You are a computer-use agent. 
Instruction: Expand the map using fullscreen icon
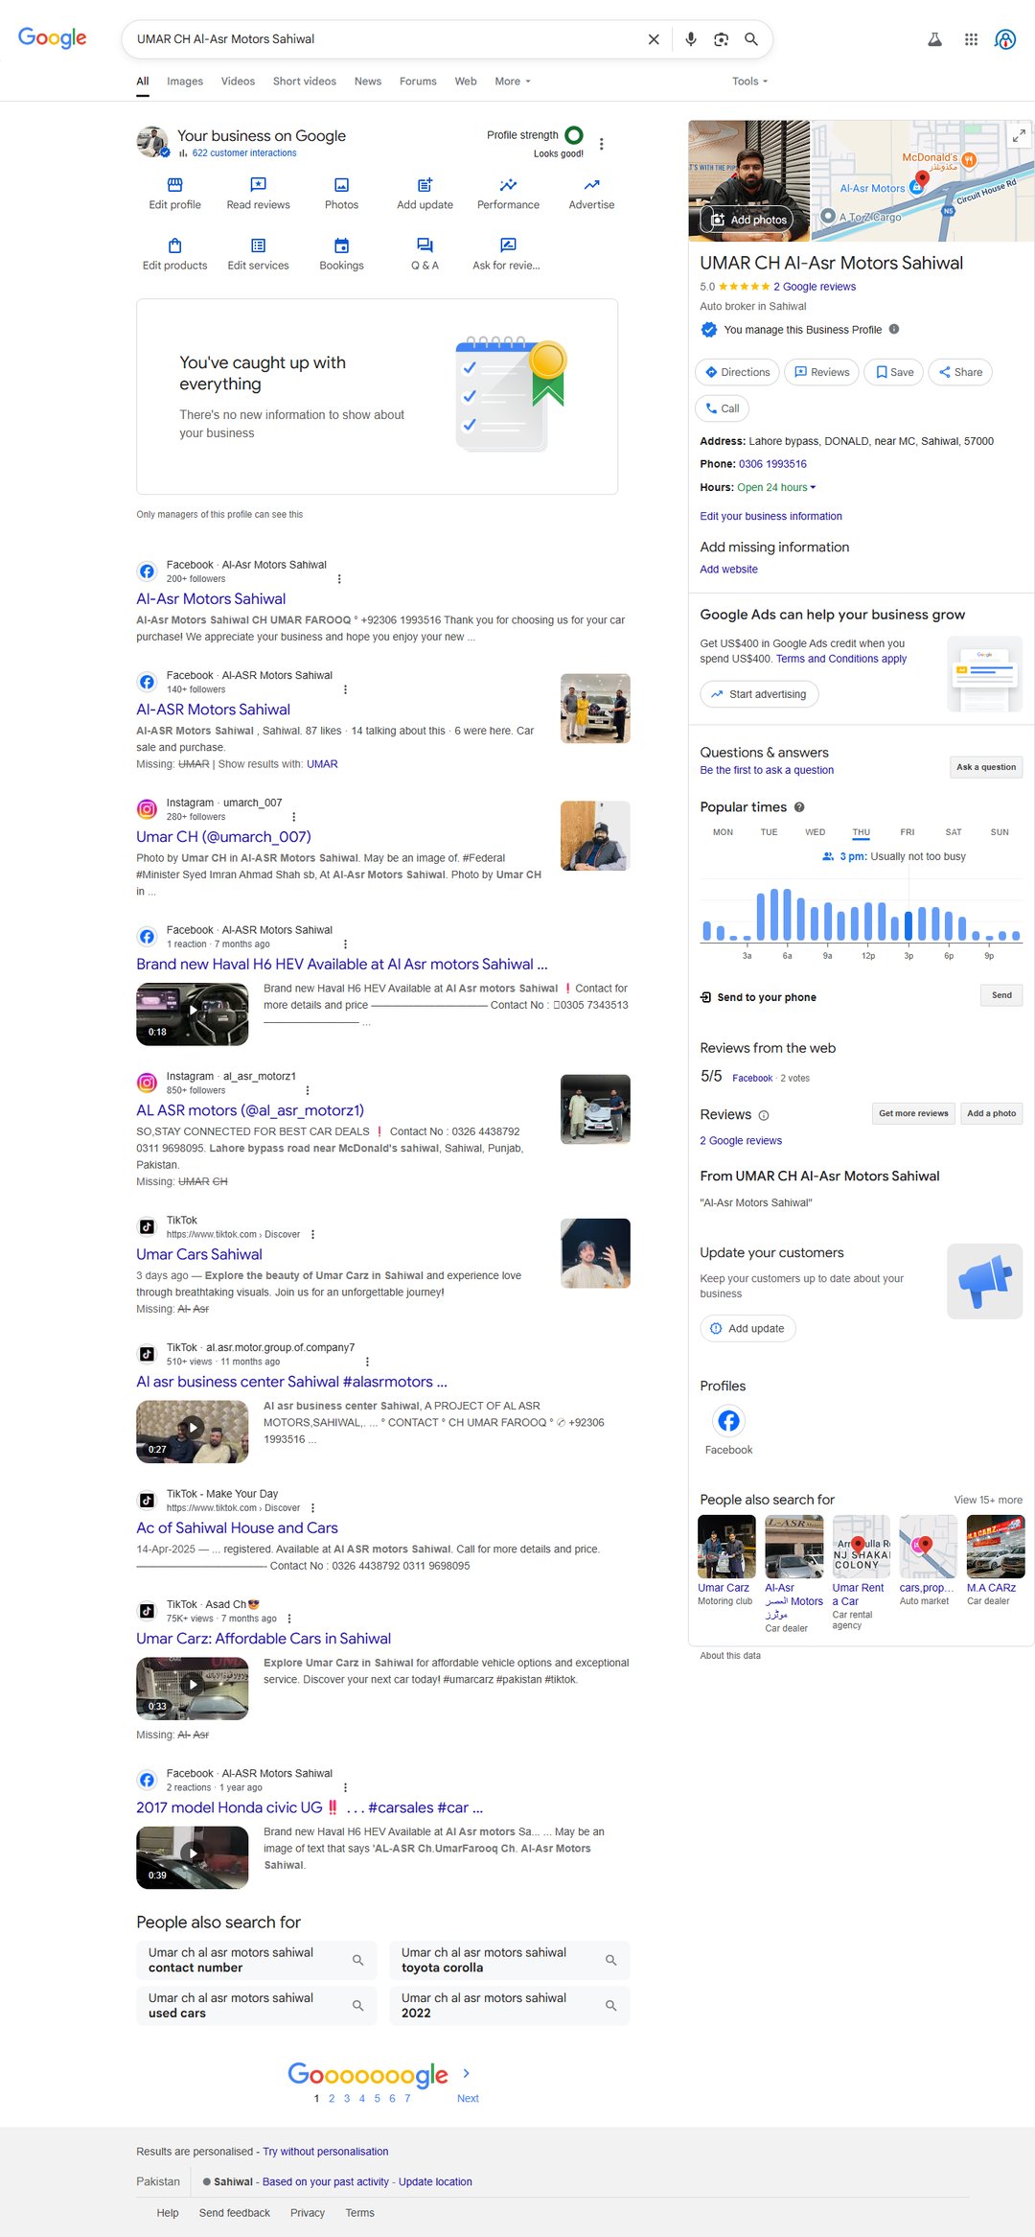pyautogui.click(x=1019, y=136)
